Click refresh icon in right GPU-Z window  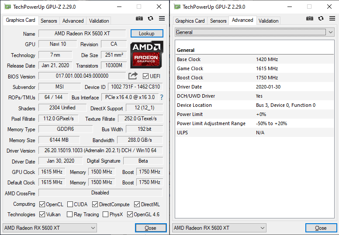tap(321, 19)
